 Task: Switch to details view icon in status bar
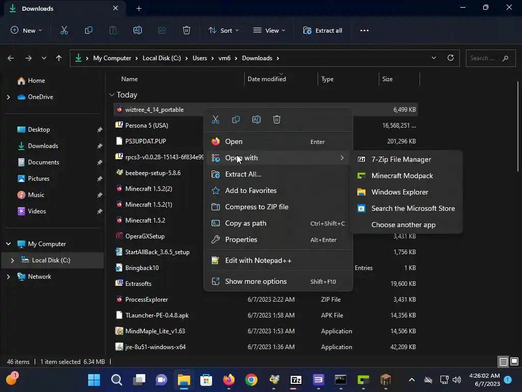(503, 361)
